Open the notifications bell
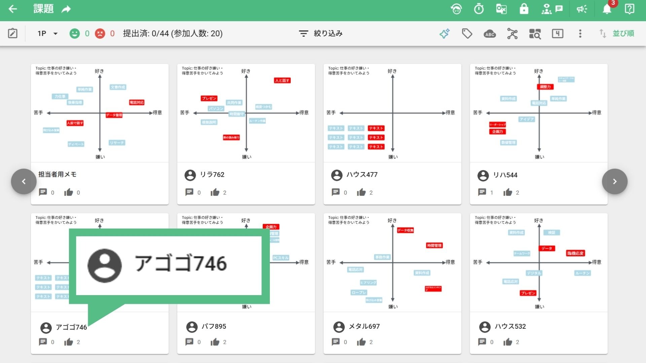Screen dimensions: 646x363 click(x=607, y=9)
